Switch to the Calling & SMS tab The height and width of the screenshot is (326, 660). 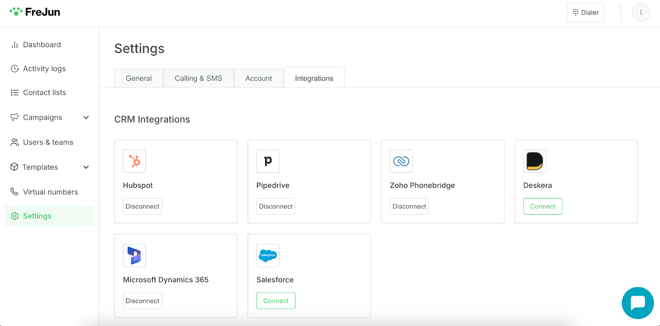(x=198, y=78)
